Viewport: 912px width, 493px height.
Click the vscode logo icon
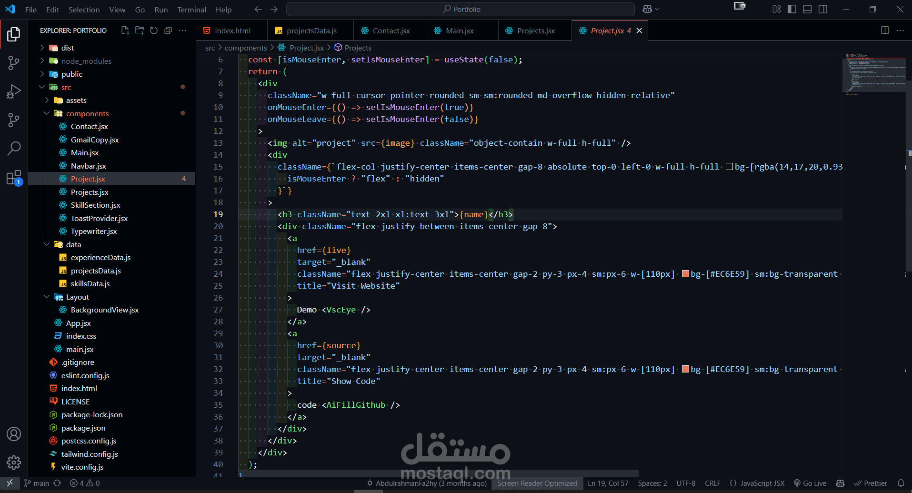tap(10, 10)
